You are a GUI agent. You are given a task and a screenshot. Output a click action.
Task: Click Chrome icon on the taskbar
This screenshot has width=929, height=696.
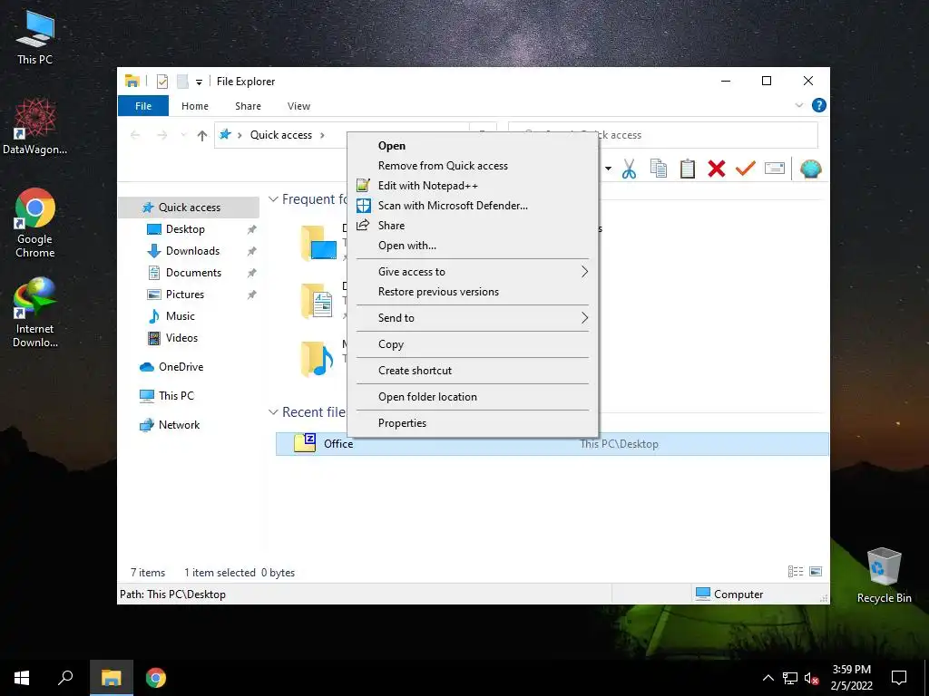pyautogui.click(x=156, y=678)
